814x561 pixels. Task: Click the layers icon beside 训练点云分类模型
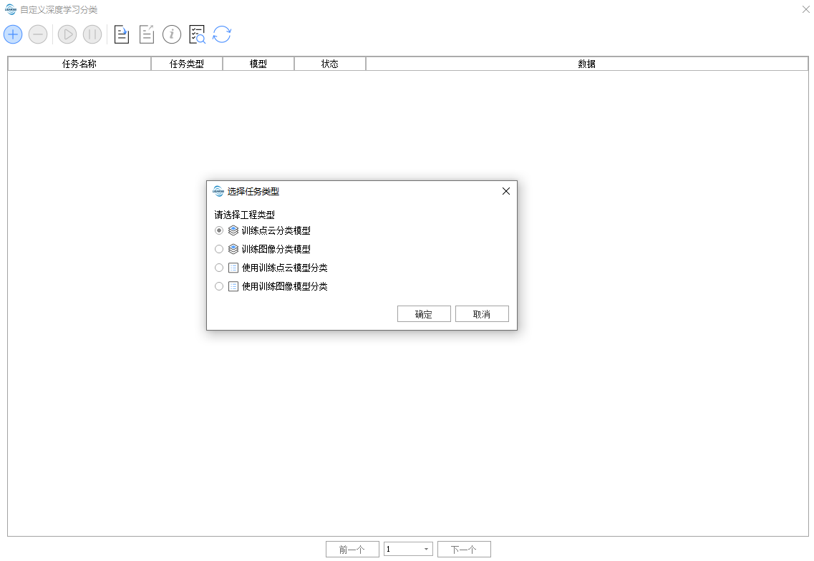tap(233, 230)
